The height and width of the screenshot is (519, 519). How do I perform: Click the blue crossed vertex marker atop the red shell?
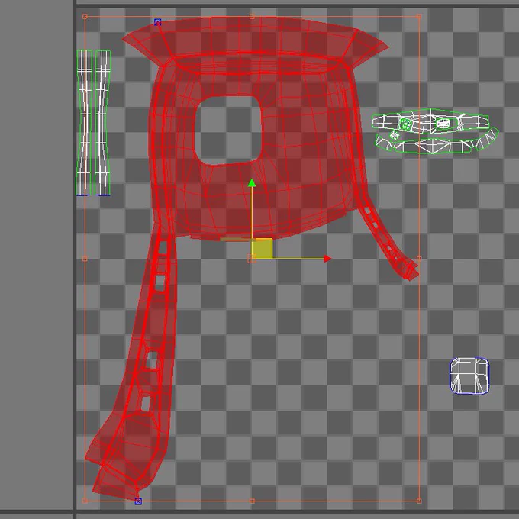157,22
